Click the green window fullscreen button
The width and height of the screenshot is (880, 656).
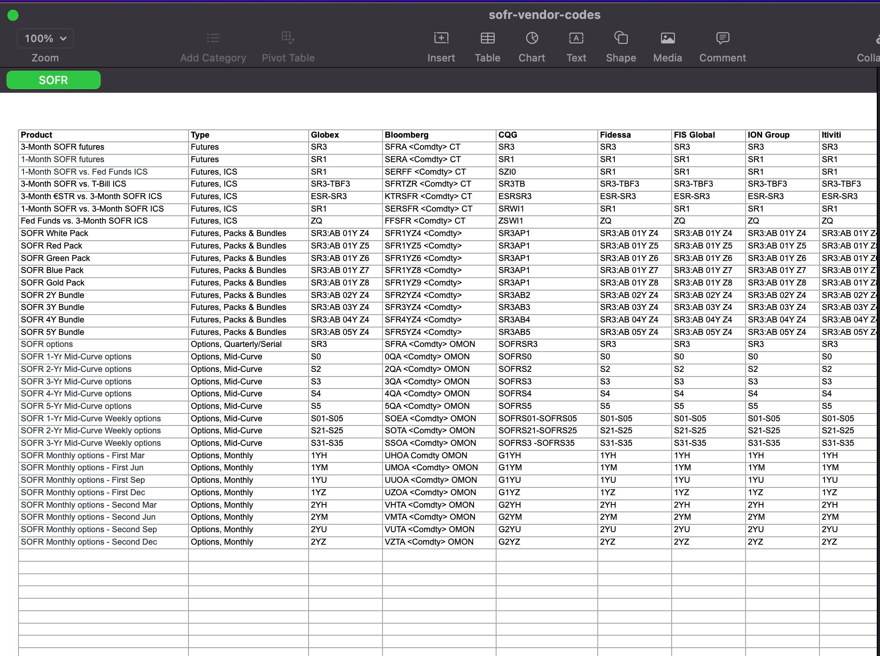13,15
